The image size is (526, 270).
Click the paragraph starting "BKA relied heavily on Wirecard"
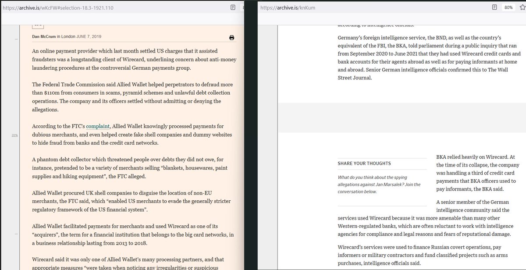(478, 173)
